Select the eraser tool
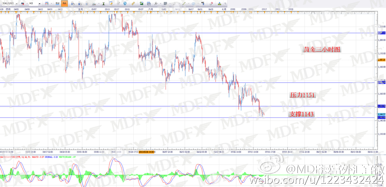 211,4
